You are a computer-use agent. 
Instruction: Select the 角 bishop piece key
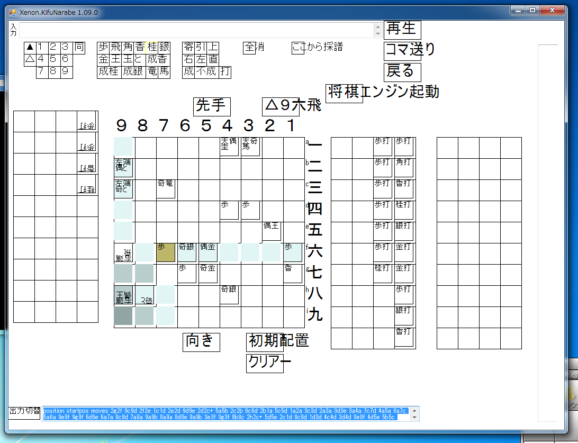pos(128,47)
